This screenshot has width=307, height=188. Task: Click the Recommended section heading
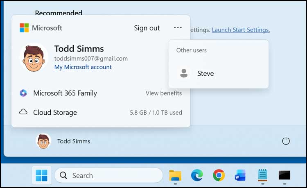click(x=59, y=13)
